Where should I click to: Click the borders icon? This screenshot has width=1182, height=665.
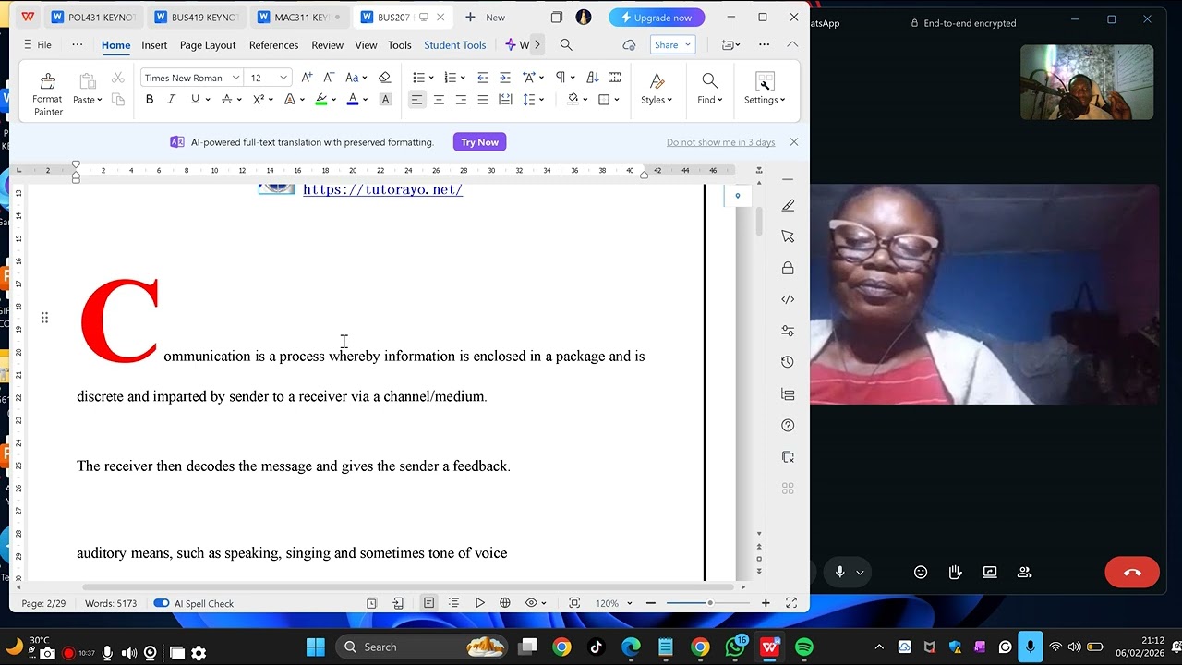pyautogui.click(x=604, y=100)
